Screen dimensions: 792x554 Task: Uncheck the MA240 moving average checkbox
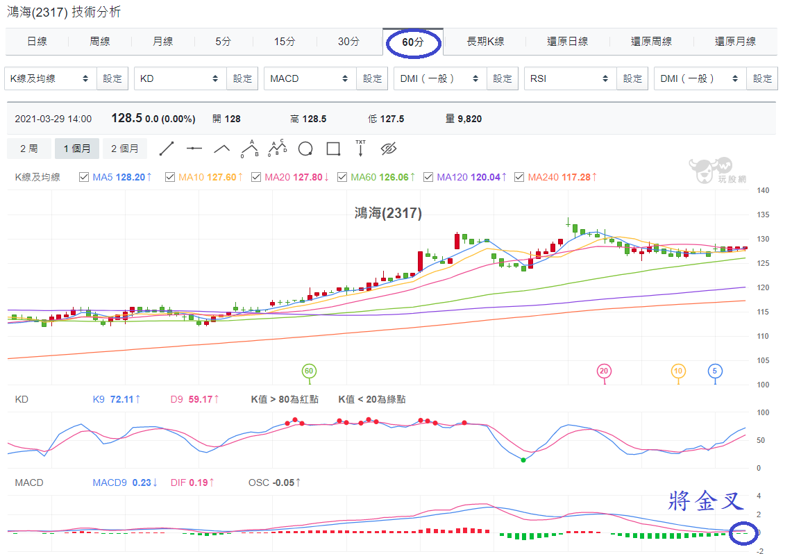click(x=519, y=177)
